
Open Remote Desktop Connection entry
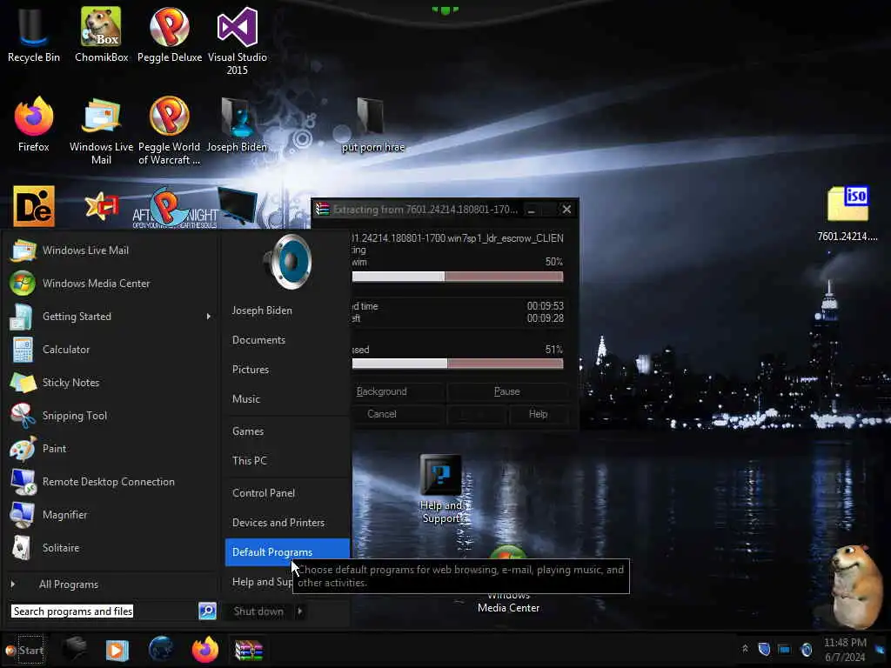click(111, 482)
